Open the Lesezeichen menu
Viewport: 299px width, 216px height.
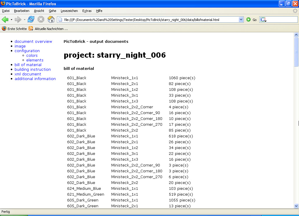(x=69, y=11)
